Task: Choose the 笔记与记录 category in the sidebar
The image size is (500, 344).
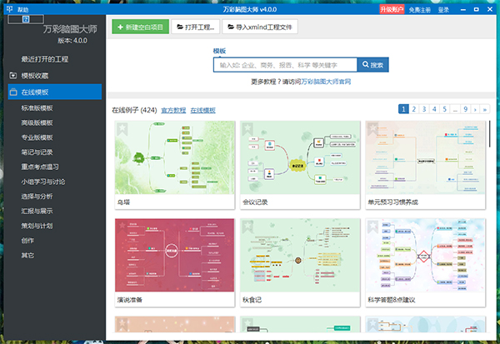Action: (x=37, y=152)
